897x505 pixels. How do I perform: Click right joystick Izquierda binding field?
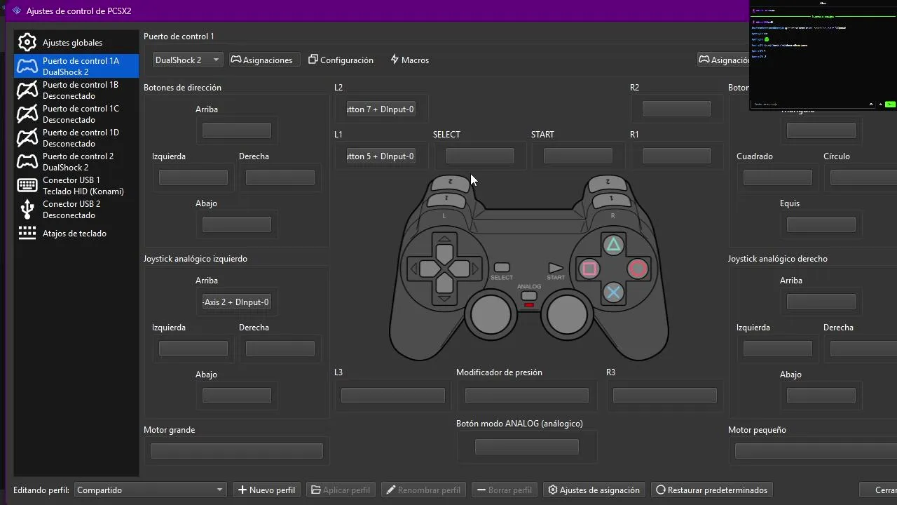pos(777,349)
